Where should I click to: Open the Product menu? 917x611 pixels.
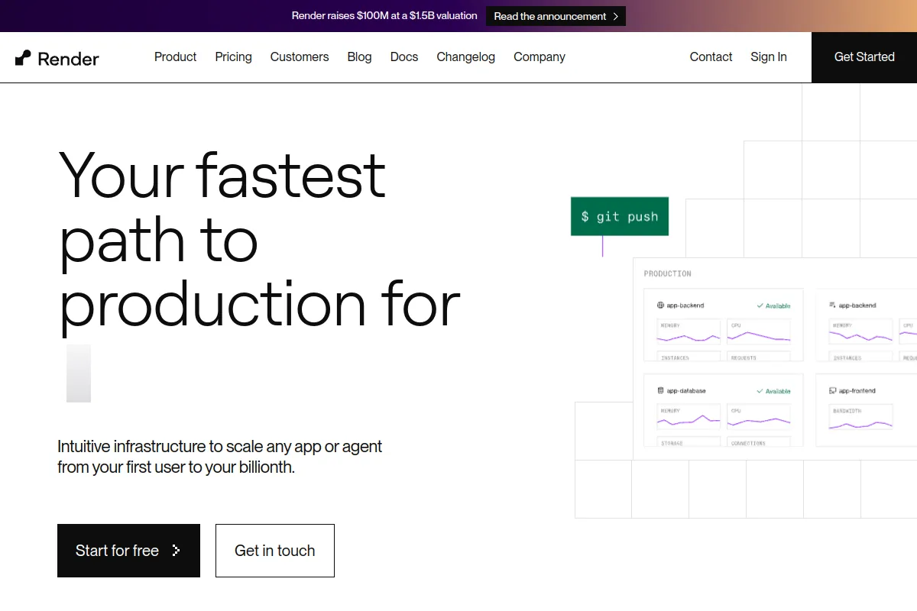pos(175,57)
